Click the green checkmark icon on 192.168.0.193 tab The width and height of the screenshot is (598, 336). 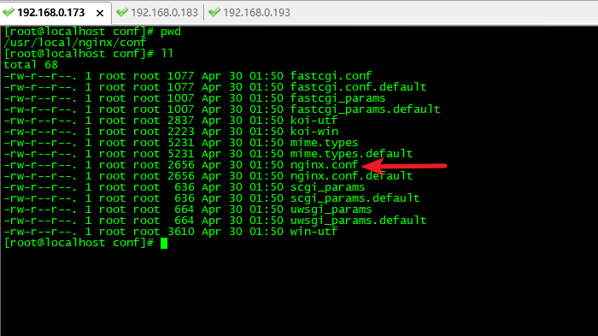click(x=214, y=12)
